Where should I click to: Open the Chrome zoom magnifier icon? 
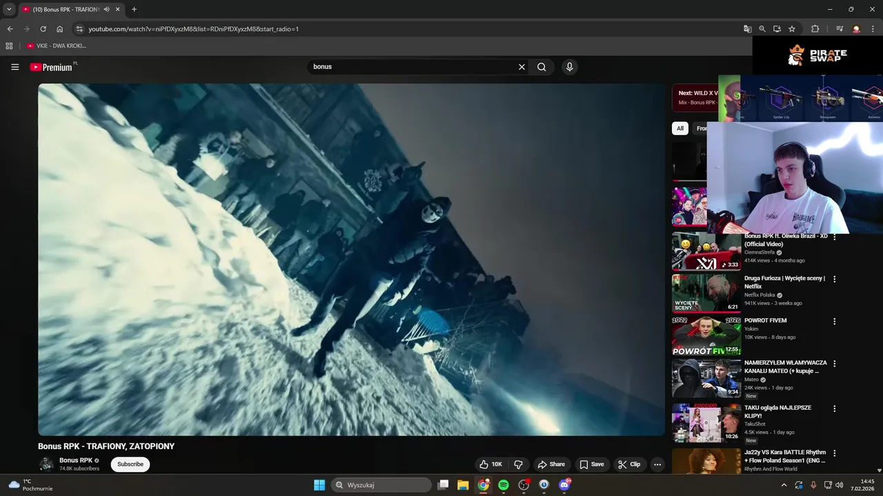click(762, 29)
